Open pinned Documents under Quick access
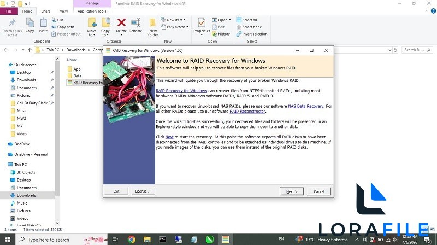The height and width of the screenshot is (245, 437). (x=26, y=87)
